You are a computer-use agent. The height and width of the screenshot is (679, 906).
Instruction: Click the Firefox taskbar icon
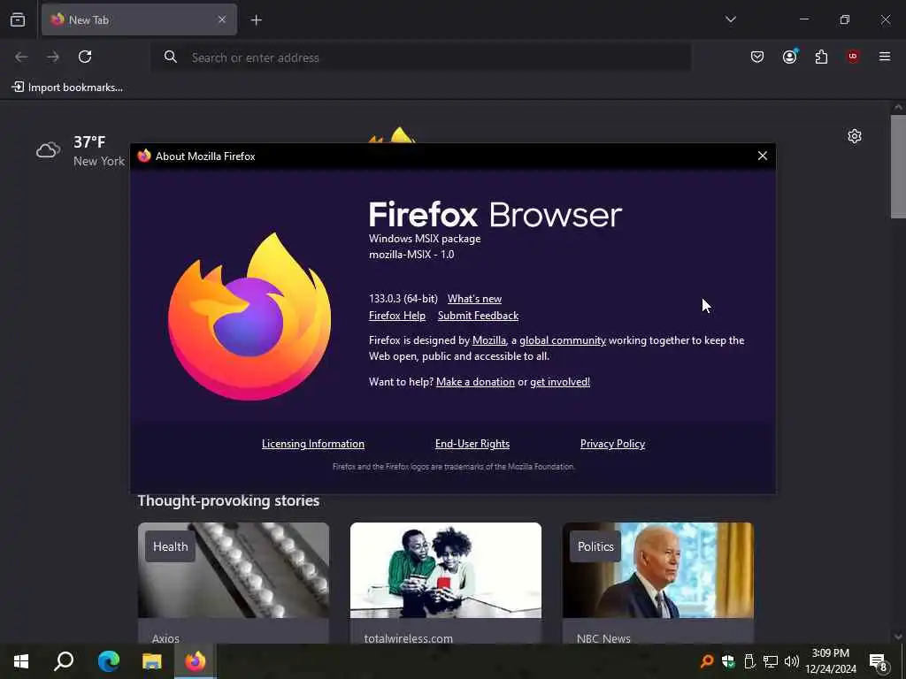point(196,661)
